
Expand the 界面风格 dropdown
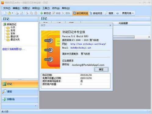[128, 13]
